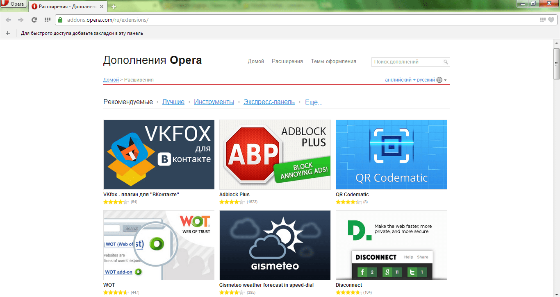Image resolution: width=560 pixels, height=297 pixels.
Task: Select "Темы оформления" in the navigation menu
Action: 333,61
